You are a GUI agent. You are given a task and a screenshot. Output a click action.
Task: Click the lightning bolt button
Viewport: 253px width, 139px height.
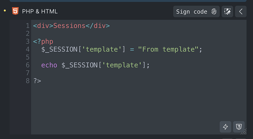click(225, 127)
